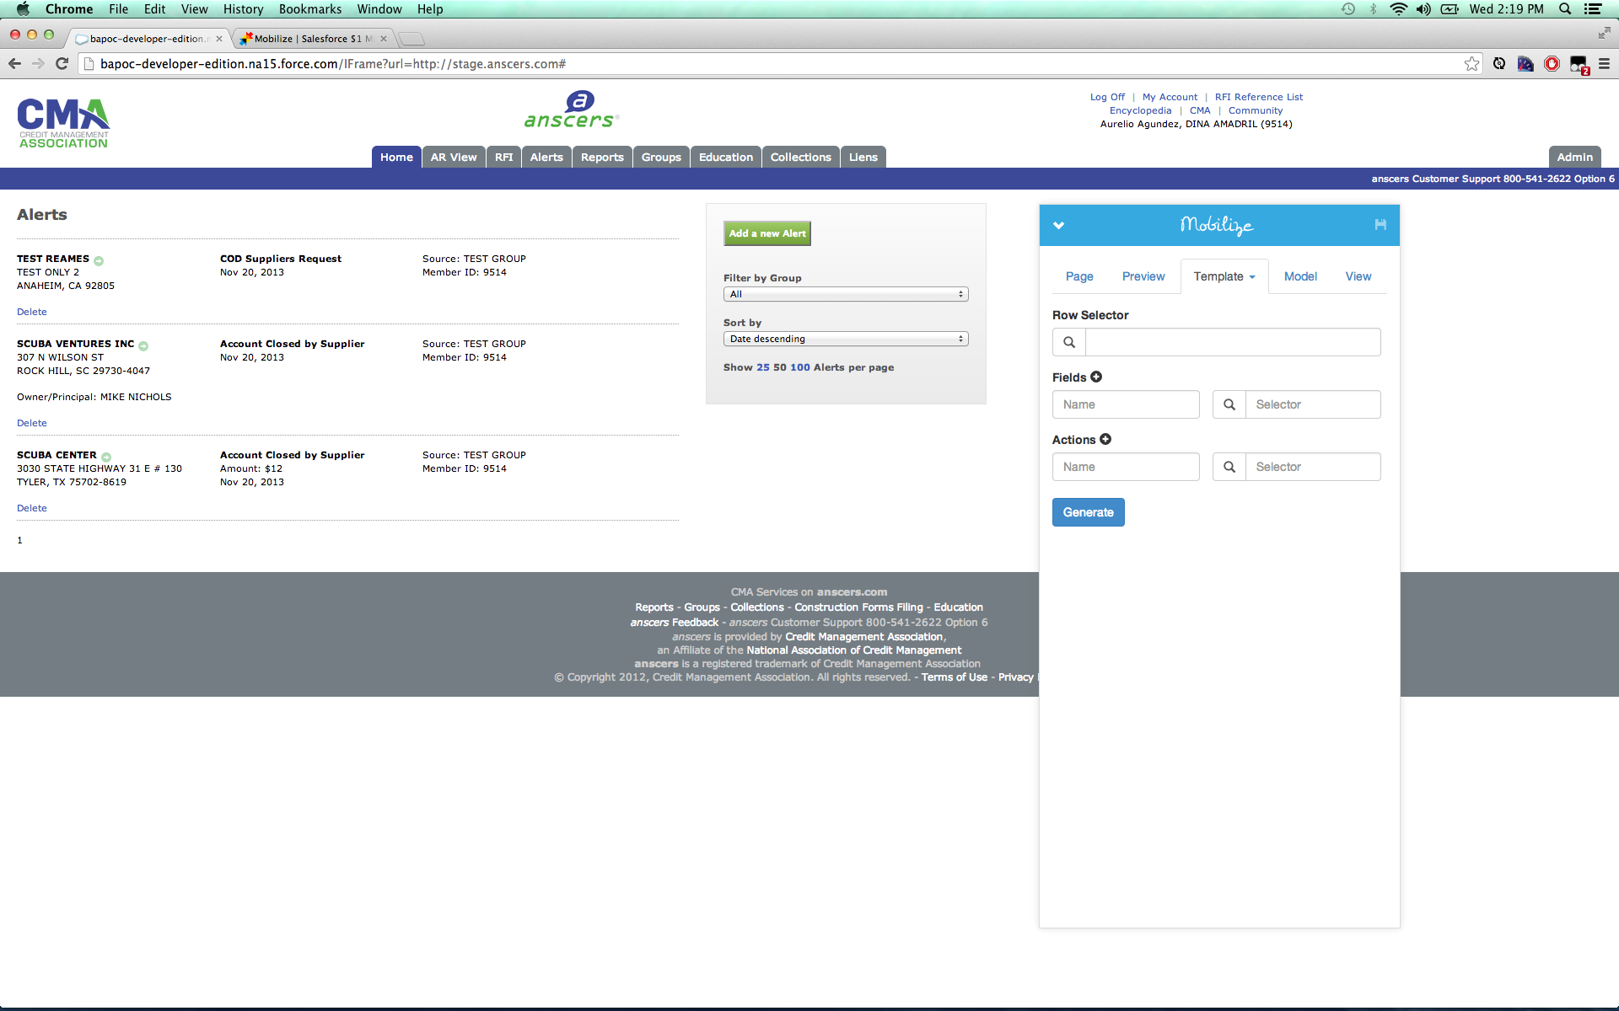This screenshot has height=1011, width=1619.
Task: Click the save icon in Mobilize header
Action: [1380, 225]
